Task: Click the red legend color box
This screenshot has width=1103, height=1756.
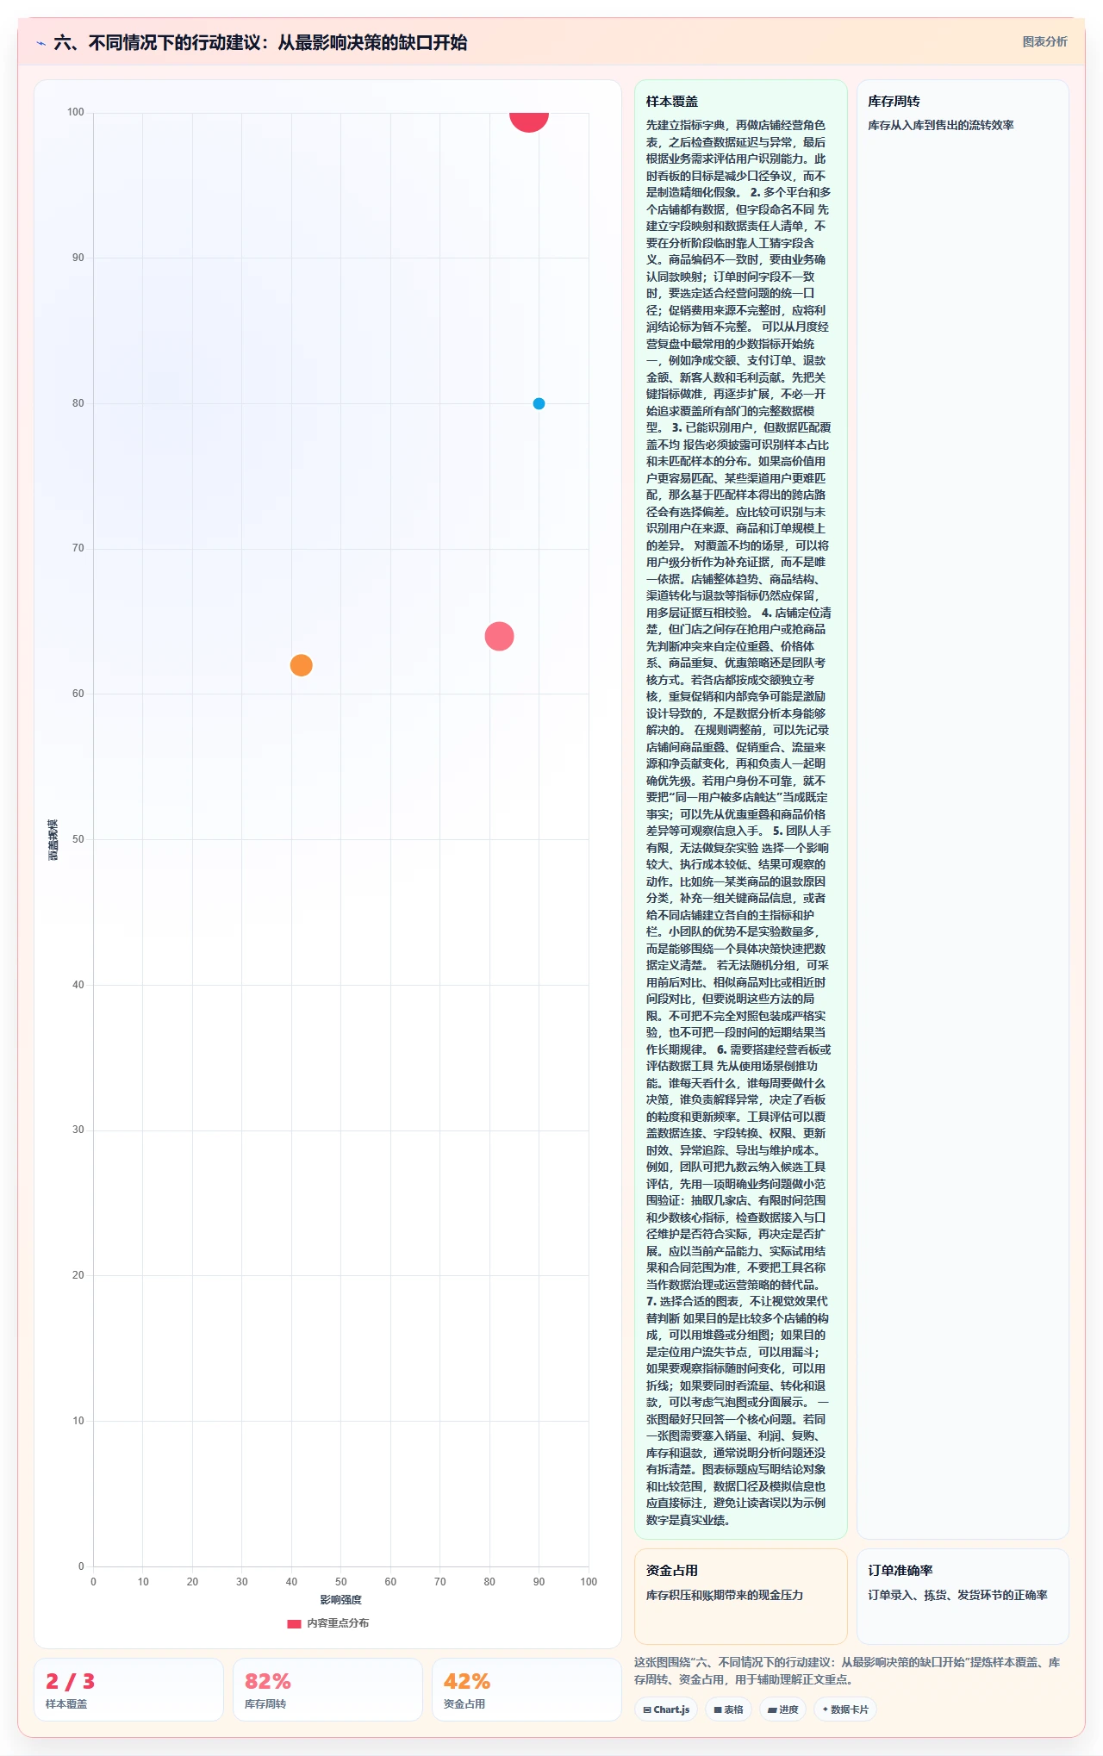Action: 294,1623
